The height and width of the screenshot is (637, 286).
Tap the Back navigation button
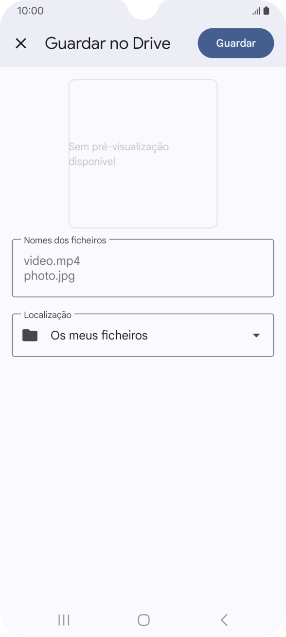pos(224,620)
